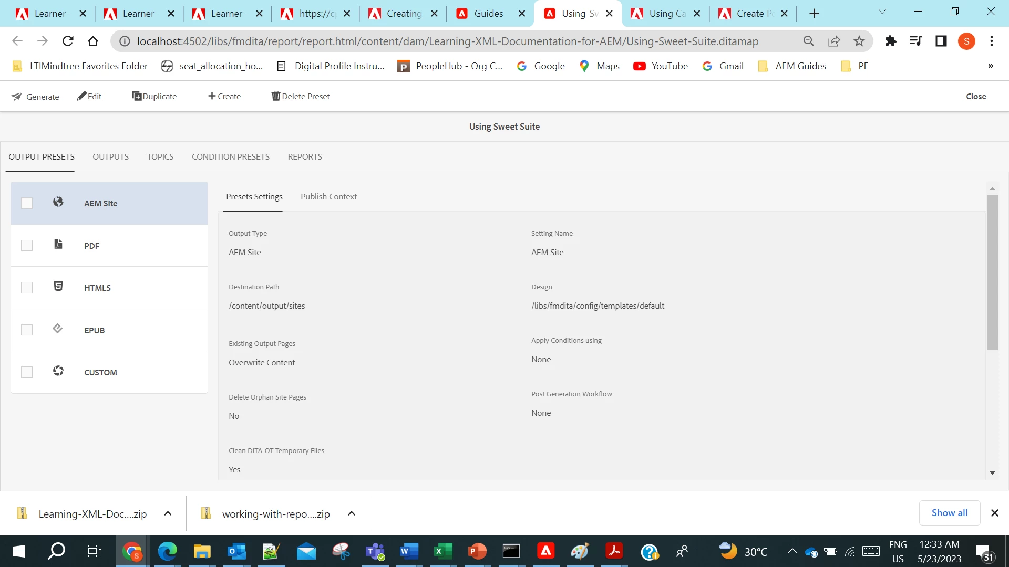Check the PDF preset checkbox

tap(27, 246)
